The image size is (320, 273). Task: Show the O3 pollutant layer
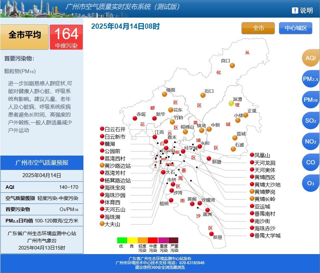point(311,183)
